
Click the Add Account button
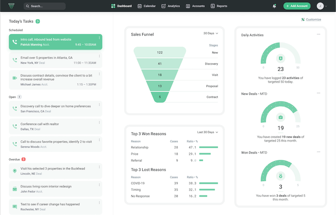pyautogui.click(x=297, y=6)
